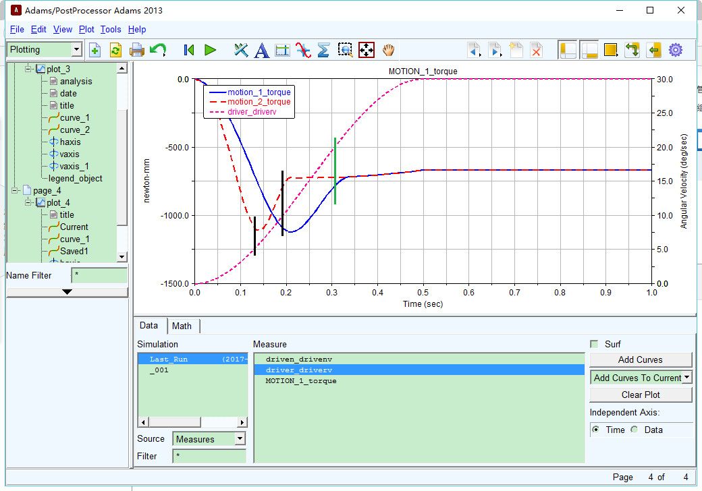Click the fit plot to view icon
The width and height of the screenshot is (702, 491).
[x=367, y=50]
